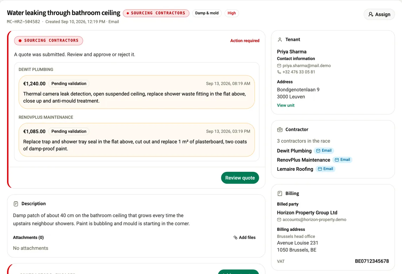Click the 3 contractors in the race text

click(303, 141)
